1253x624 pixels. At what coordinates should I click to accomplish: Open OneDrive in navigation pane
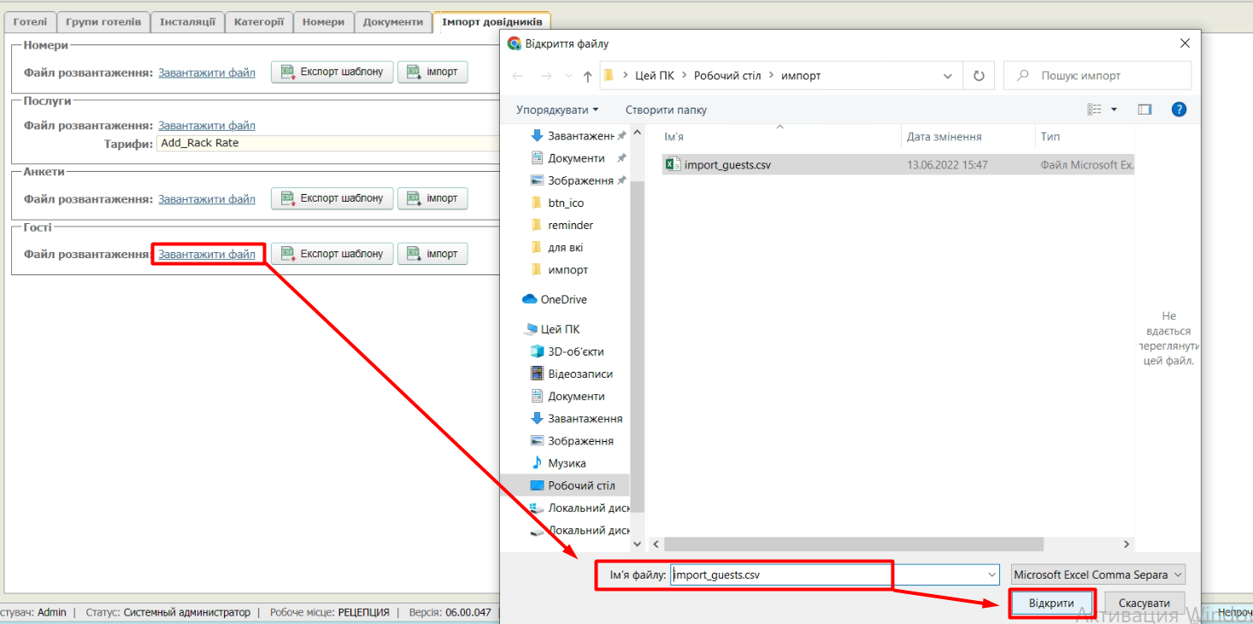[562, 299]
